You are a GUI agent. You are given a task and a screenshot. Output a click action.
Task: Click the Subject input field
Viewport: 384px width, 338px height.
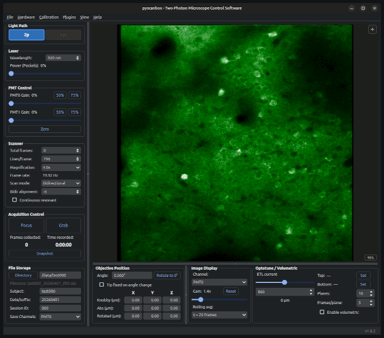[60, 290]
